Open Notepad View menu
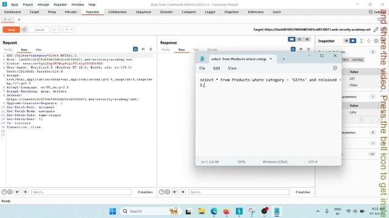This screenshot has width=389, height=218. point(232,68)
